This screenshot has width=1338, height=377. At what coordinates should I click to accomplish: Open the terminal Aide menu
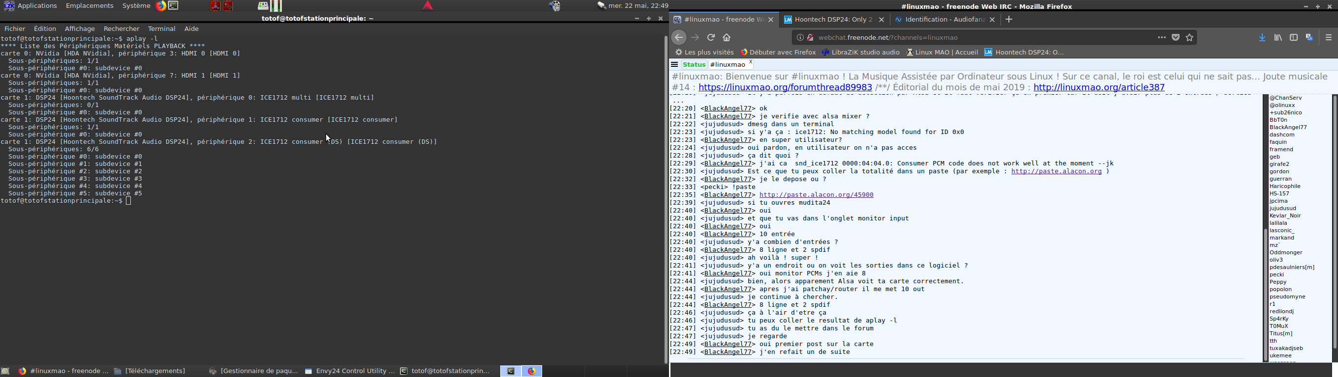point(192,29)
